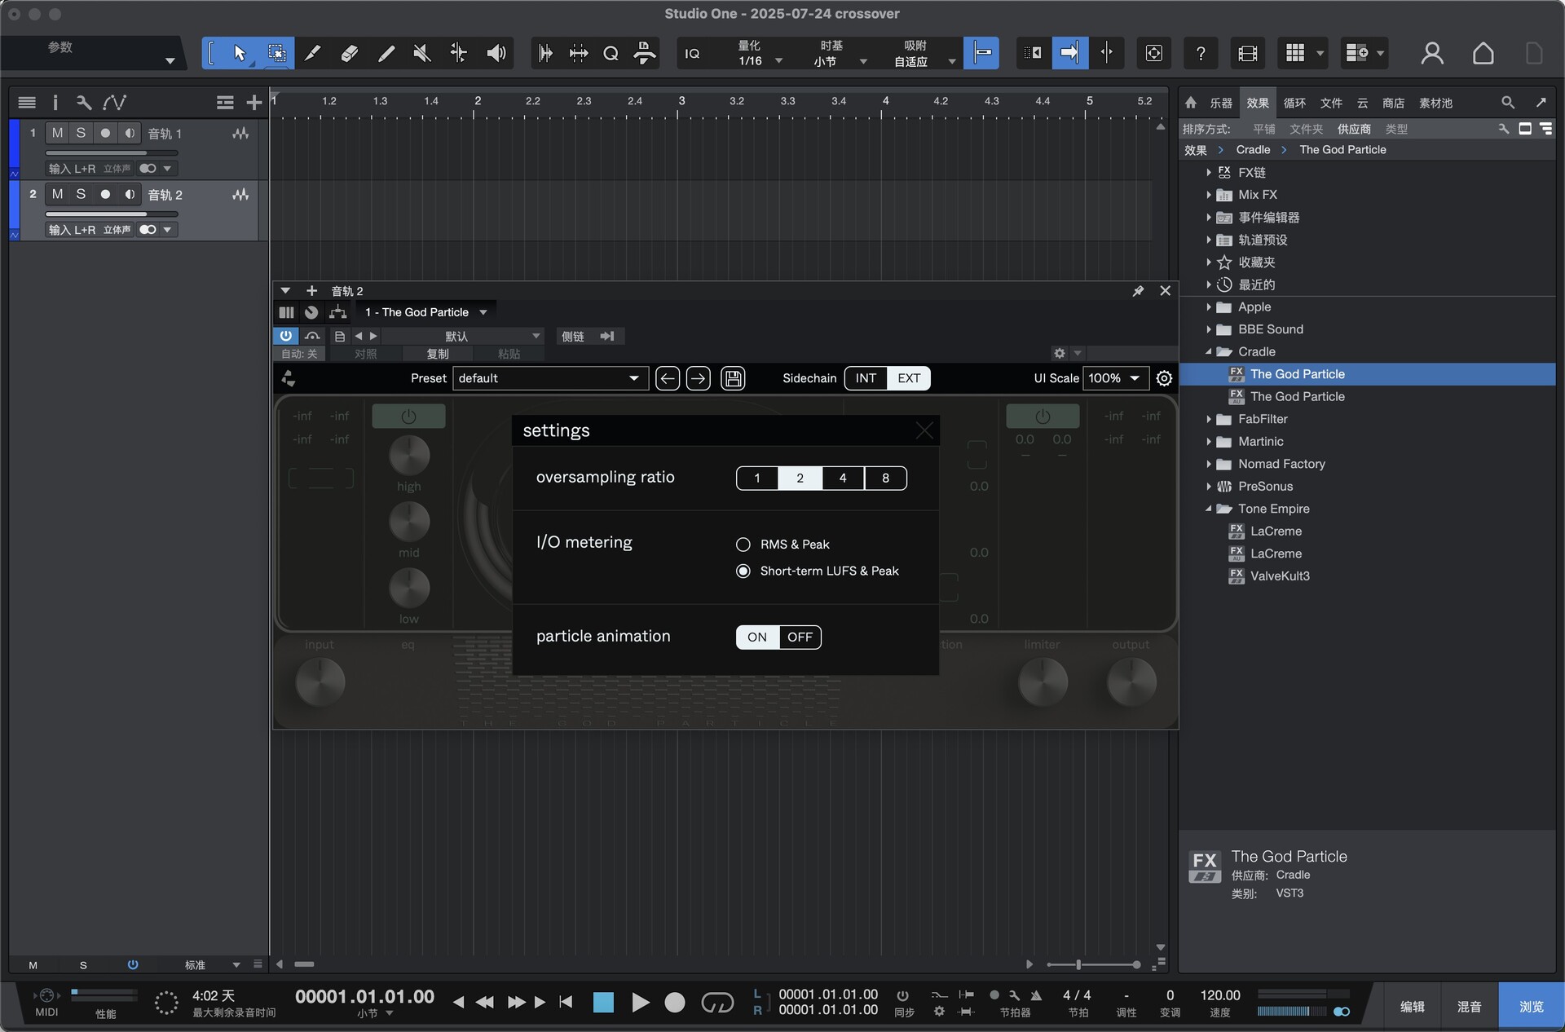The width and height of the screenshot is (1565, 1032).
Task: Open the 1 - The God Particle selector
Action: (425, 312)
